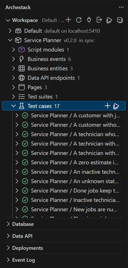The width and height of the screenshot is (128, 268).
Task: Expand Business events
Action: pos(14,59)
